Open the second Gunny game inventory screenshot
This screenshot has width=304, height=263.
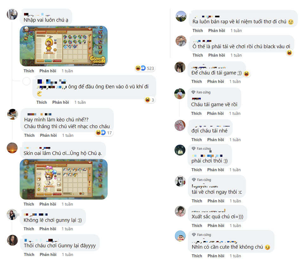coord(64,179)
